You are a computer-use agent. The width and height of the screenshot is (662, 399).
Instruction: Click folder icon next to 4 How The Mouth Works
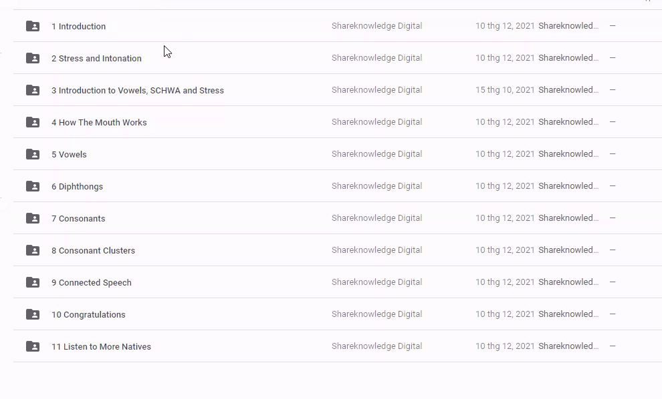[x=33, y=122]
